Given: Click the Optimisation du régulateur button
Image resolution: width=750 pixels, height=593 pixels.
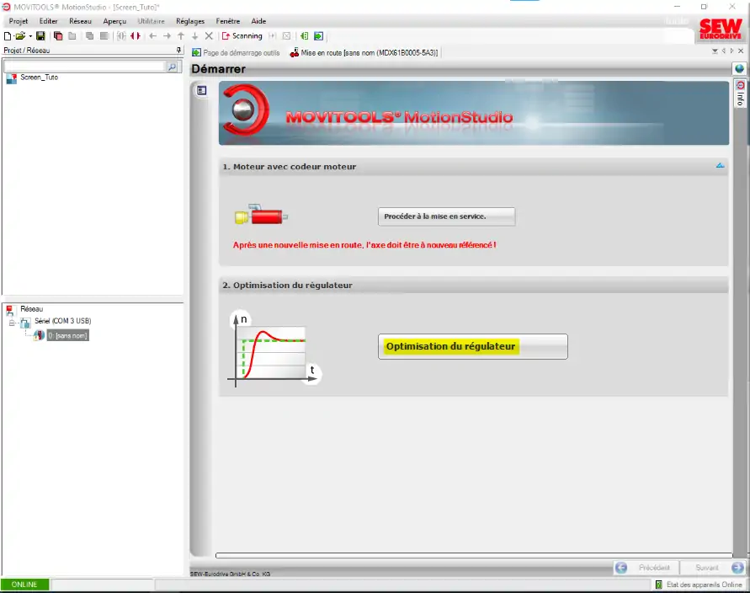Looking at the screenshot, I should (x=472, y=346).
